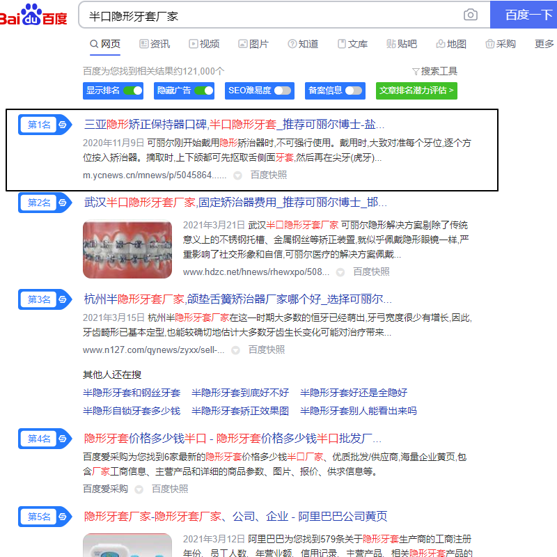Open 百度快照 for m.ycnews.cn result

coord(269,175)
